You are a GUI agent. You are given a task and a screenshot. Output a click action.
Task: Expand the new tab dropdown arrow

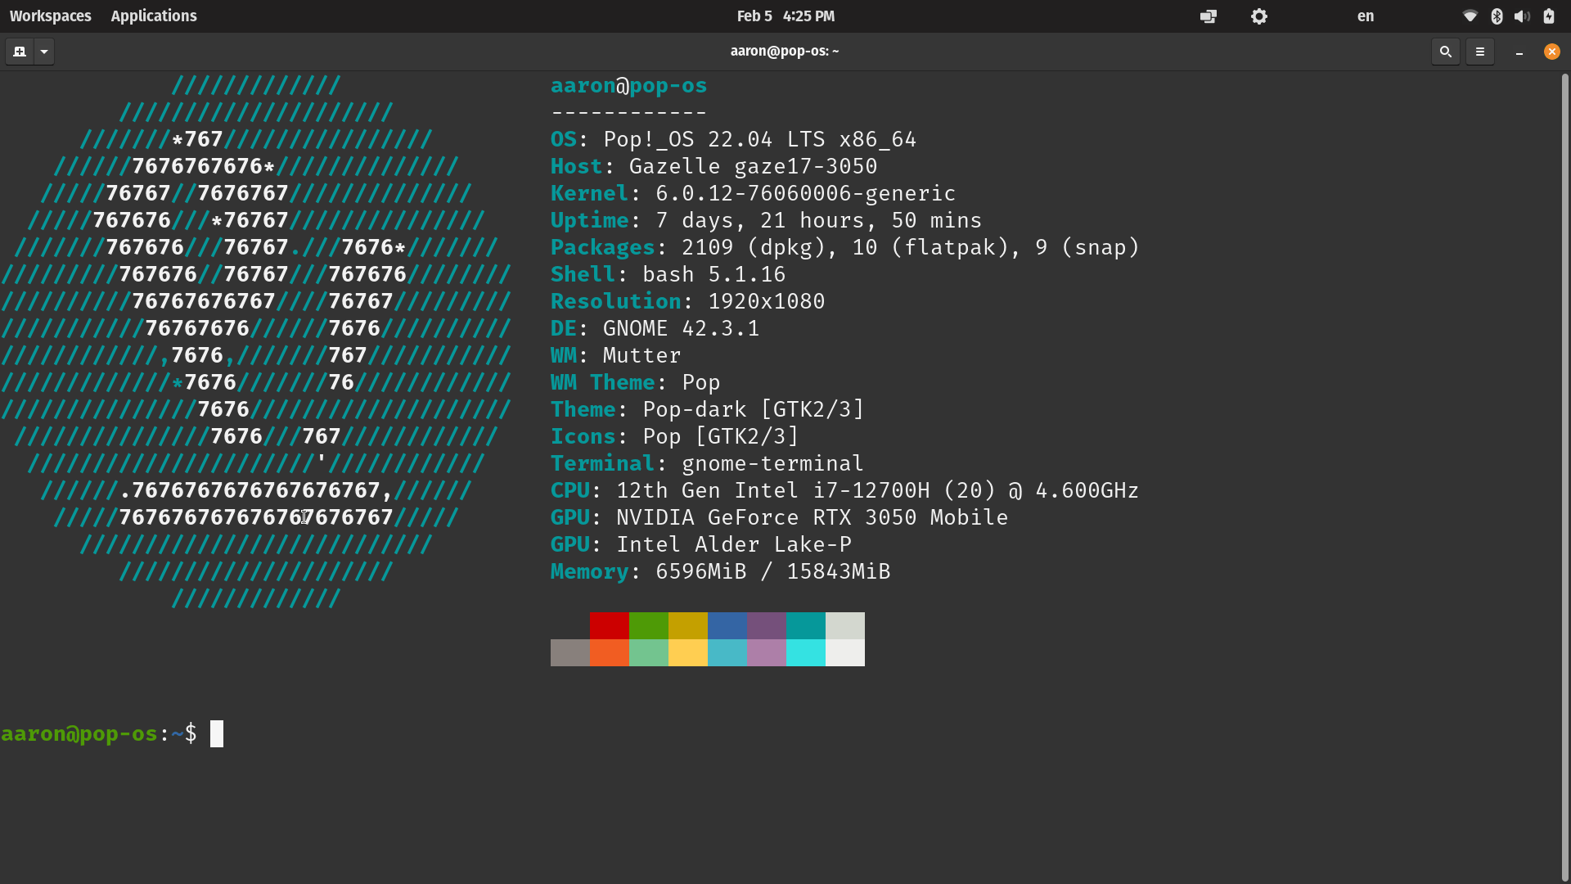click(x=44, y=52)
